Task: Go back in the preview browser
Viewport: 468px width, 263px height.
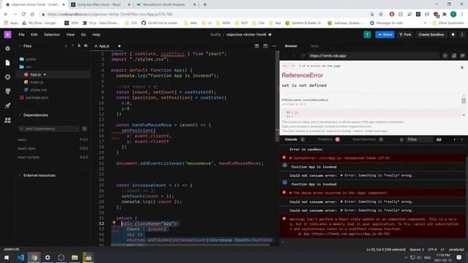Action: 285,56
